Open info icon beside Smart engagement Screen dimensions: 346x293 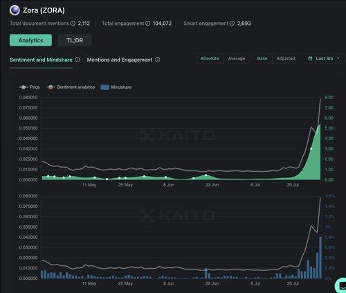point(233,24)
